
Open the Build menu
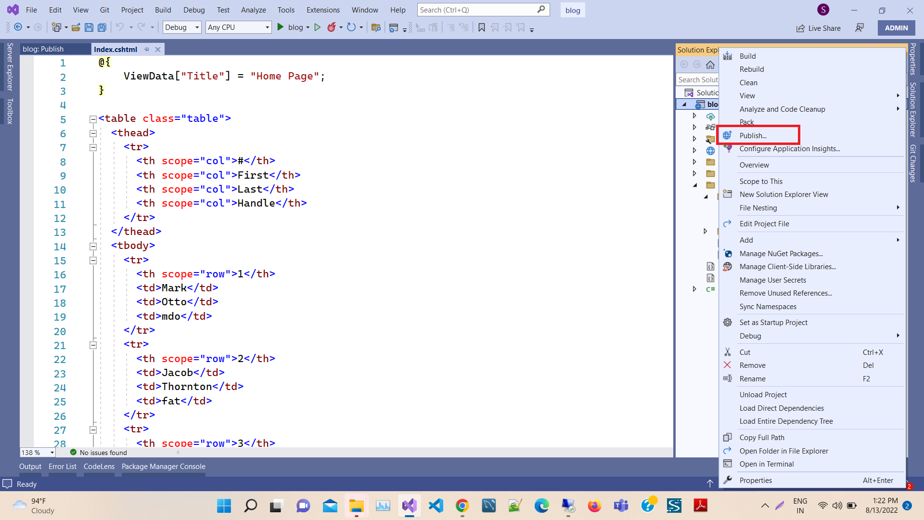coord(163,10)
